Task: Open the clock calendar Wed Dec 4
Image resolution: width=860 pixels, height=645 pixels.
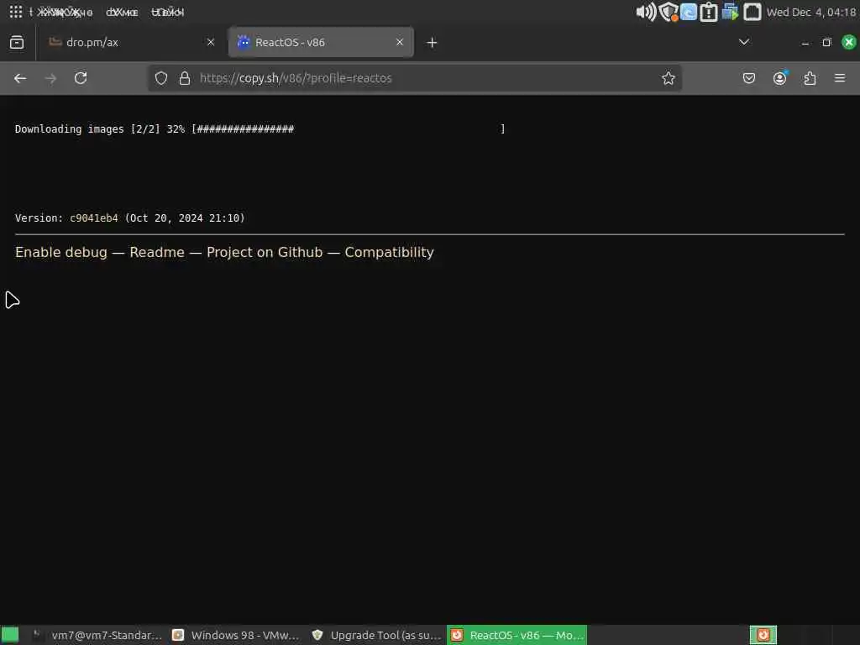Action: (x=811, y=12)
